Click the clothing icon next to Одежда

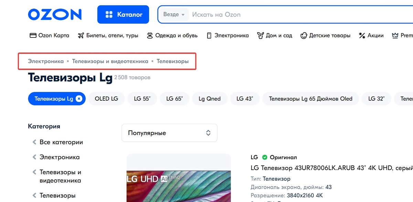click(150, 35)
